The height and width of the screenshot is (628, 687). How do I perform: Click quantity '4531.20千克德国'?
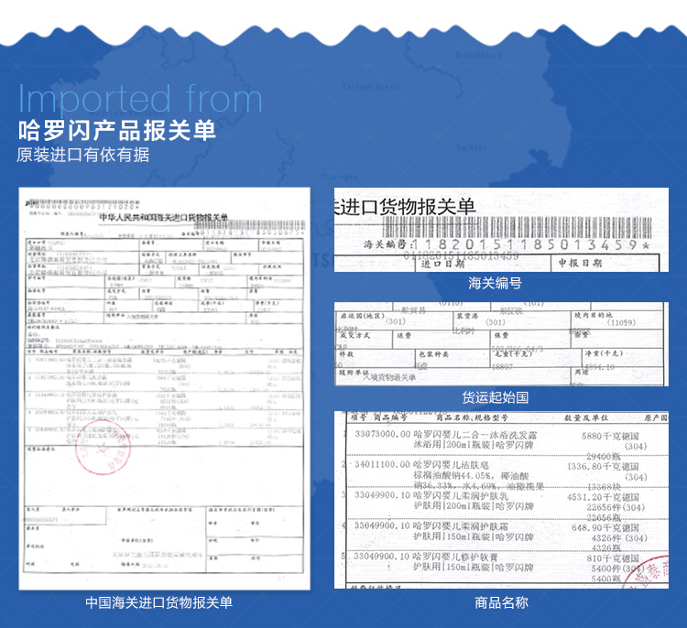click(x=603, y=497)
